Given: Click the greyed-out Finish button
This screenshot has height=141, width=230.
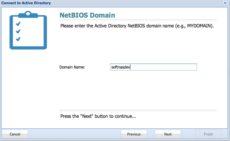Looking at the screenshot, I should point(208,134).
